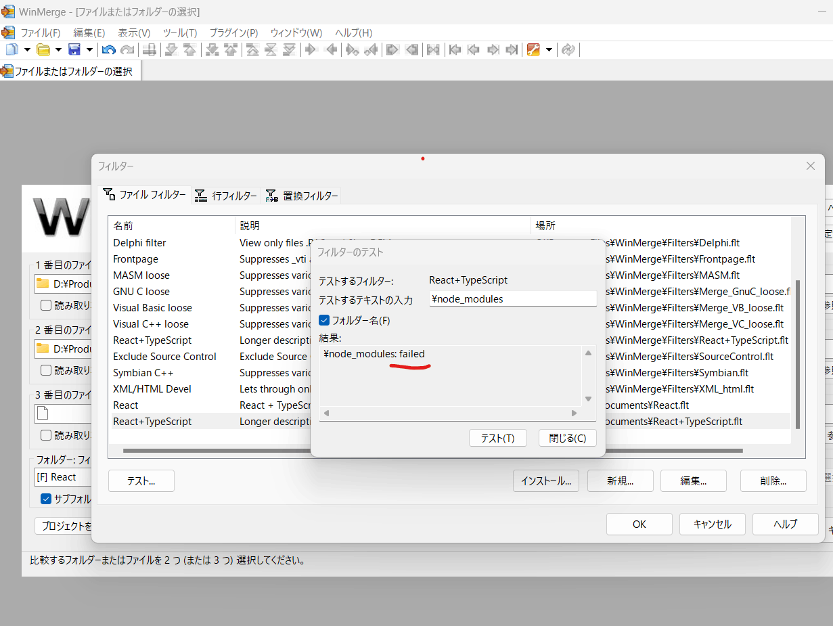Image resolution: width=833 pixels, height=626 pixels.
Task: Click the 閉じる(C) button
Action: point(568,438)
